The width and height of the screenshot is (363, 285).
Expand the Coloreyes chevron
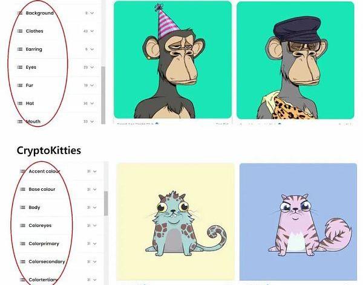point(95,226)
